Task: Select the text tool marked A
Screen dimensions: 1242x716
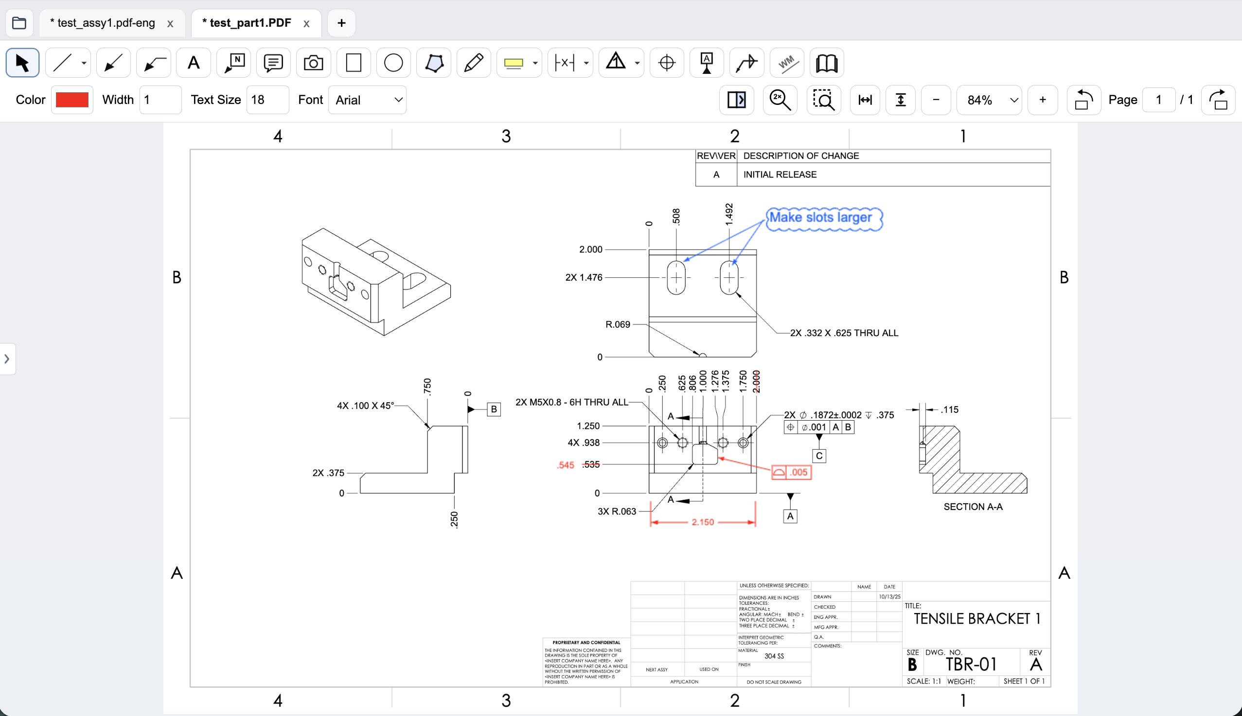Action: (x=194, y=63)
